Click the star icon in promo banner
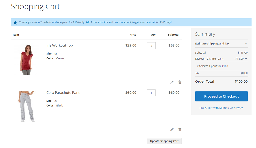This screenshot has height=148, width=256. pos(15,22)
